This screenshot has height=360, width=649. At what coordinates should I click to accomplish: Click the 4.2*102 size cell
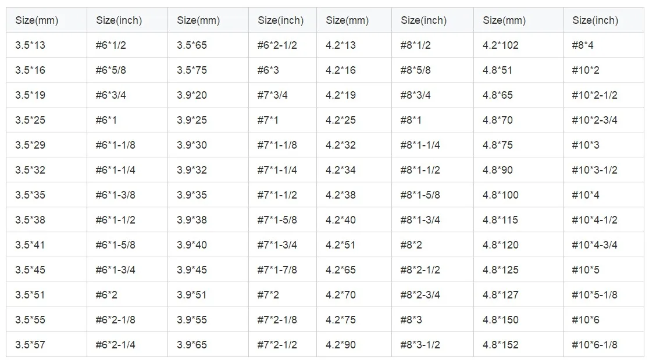501,45
